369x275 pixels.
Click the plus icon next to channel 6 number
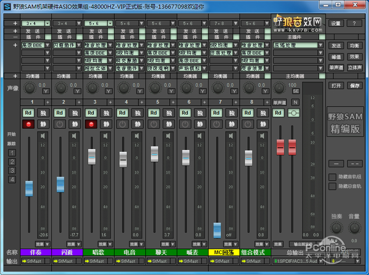[203, 102]
